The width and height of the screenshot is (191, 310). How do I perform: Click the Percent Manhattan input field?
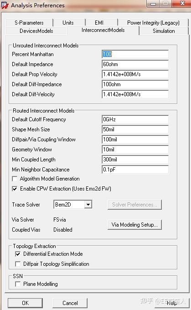[x=135, y=54]
